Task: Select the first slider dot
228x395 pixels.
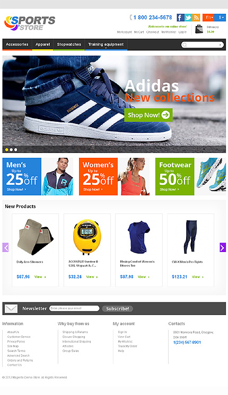Action: [x=7, y=150]
